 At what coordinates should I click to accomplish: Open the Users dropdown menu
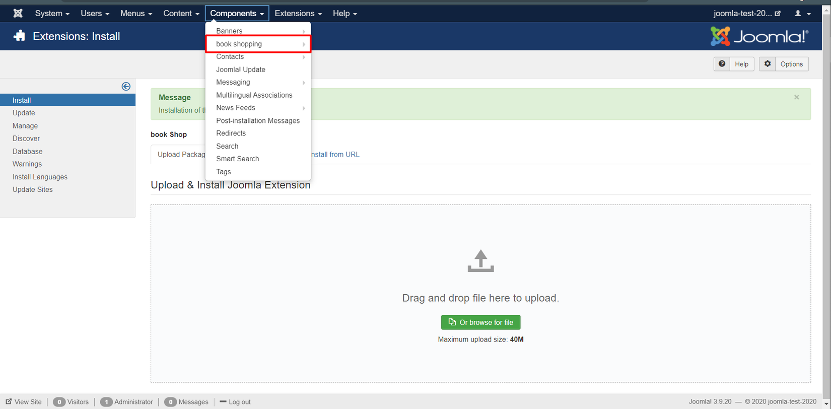[95, 14]
